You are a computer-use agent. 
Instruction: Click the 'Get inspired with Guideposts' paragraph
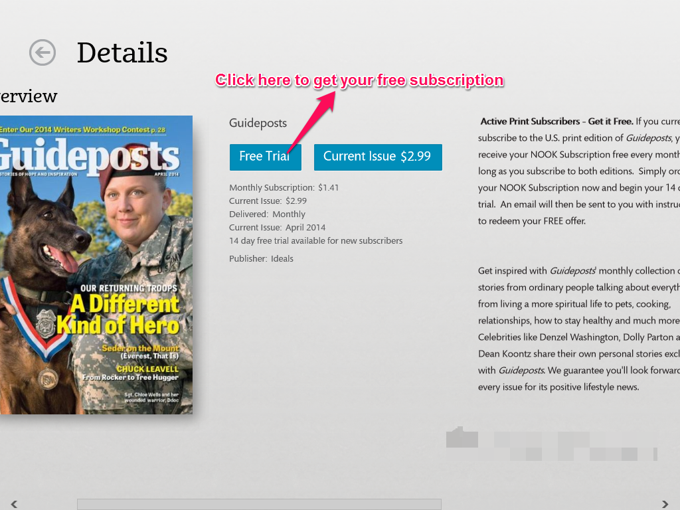pos(578,329)
